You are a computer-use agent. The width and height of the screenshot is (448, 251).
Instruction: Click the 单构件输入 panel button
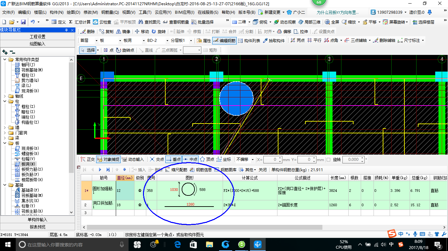pyautogui.click(x=38, y=220)
